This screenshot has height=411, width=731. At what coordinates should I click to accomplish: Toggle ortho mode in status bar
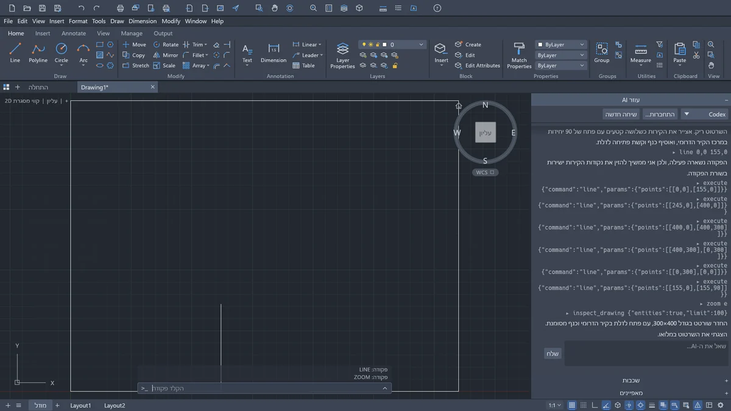(x=595, y=405)
